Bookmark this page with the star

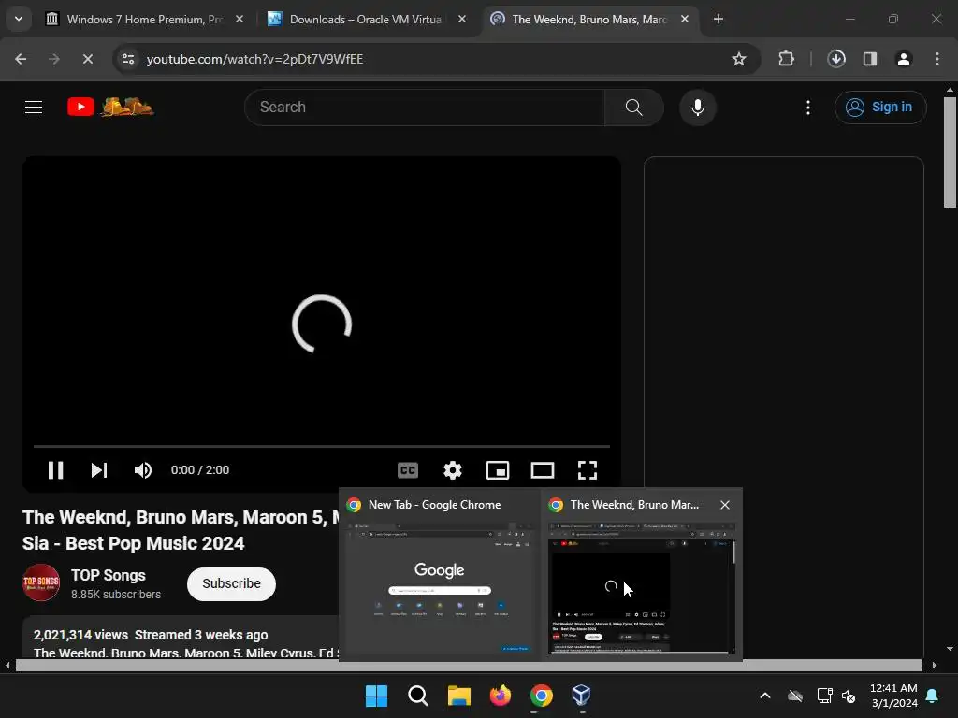click(739, 59)
